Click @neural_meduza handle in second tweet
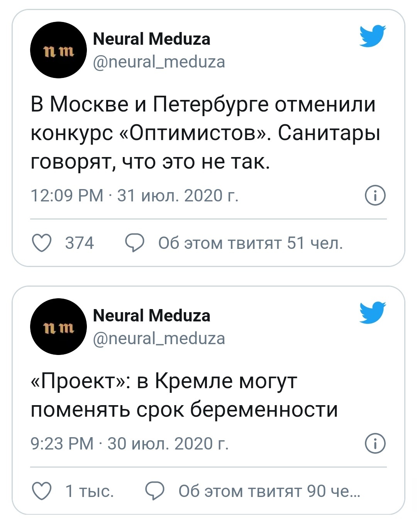This screenshot has width=417, height=529. coord(159,338)
